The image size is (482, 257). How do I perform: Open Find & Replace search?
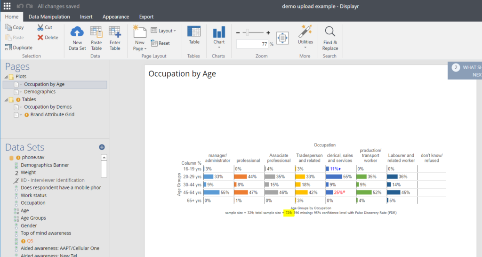pos(330,38)
